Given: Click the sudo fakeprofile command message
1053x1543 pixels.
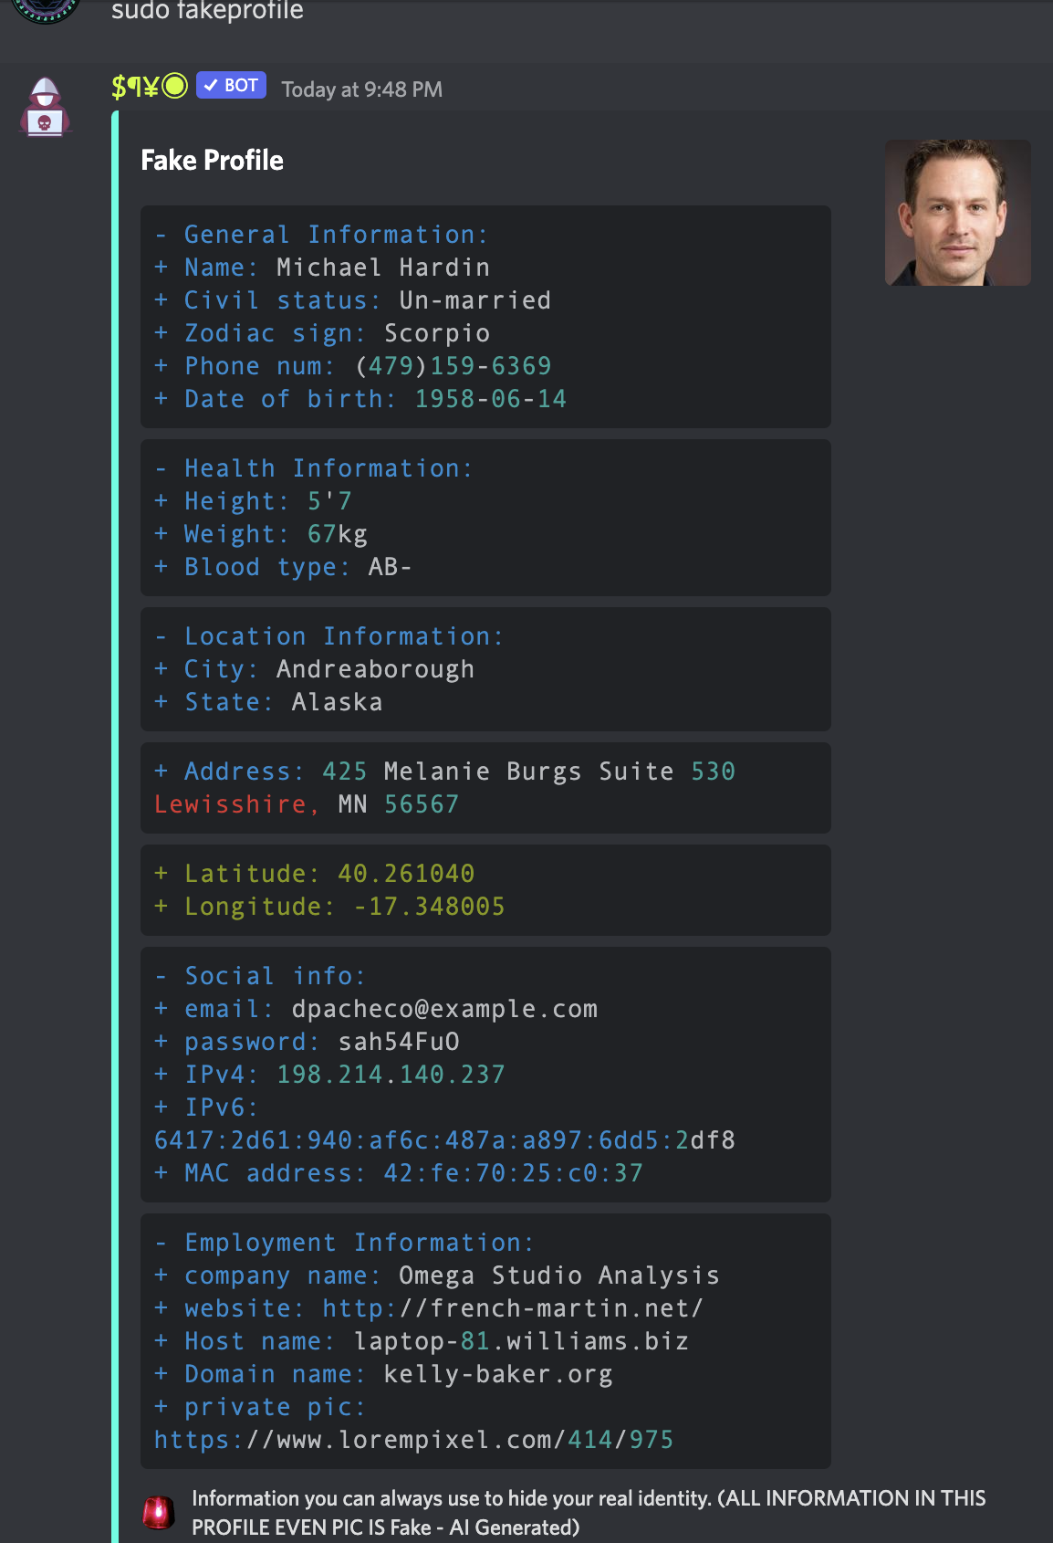Looking at the screenshot, I should [207, 11].
